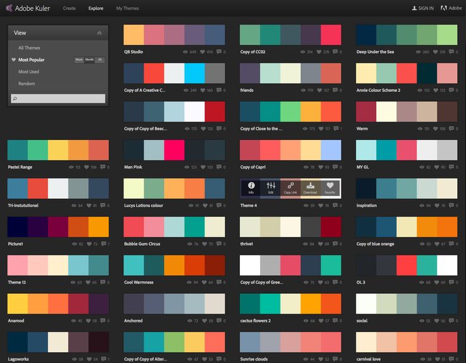Open the Explore tab
This screenshot has width=466, height=363.
(96, 8)
